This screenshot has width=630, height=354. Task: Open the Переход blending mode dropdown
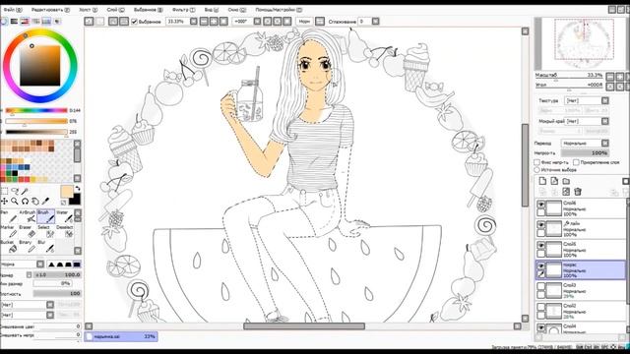pos(605,143)
